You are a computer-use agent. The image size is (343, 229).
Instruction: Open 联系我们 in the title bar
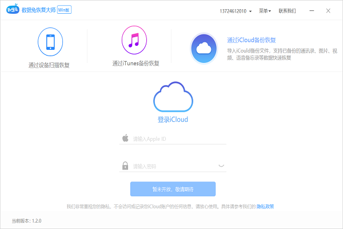click(287, 11)
